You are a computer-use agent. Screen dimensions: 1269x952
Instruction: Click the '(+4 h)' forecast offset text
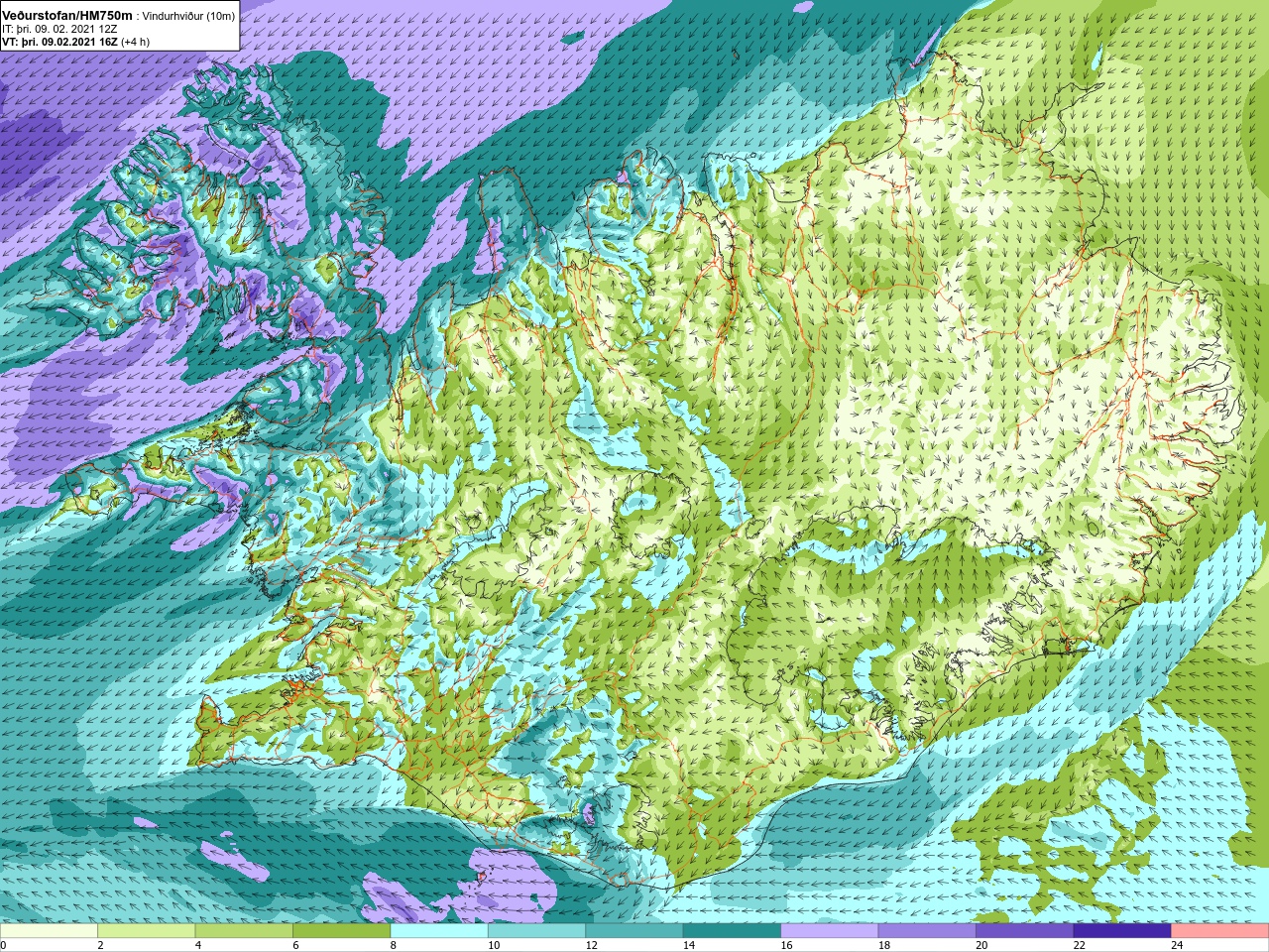[135, 42]
